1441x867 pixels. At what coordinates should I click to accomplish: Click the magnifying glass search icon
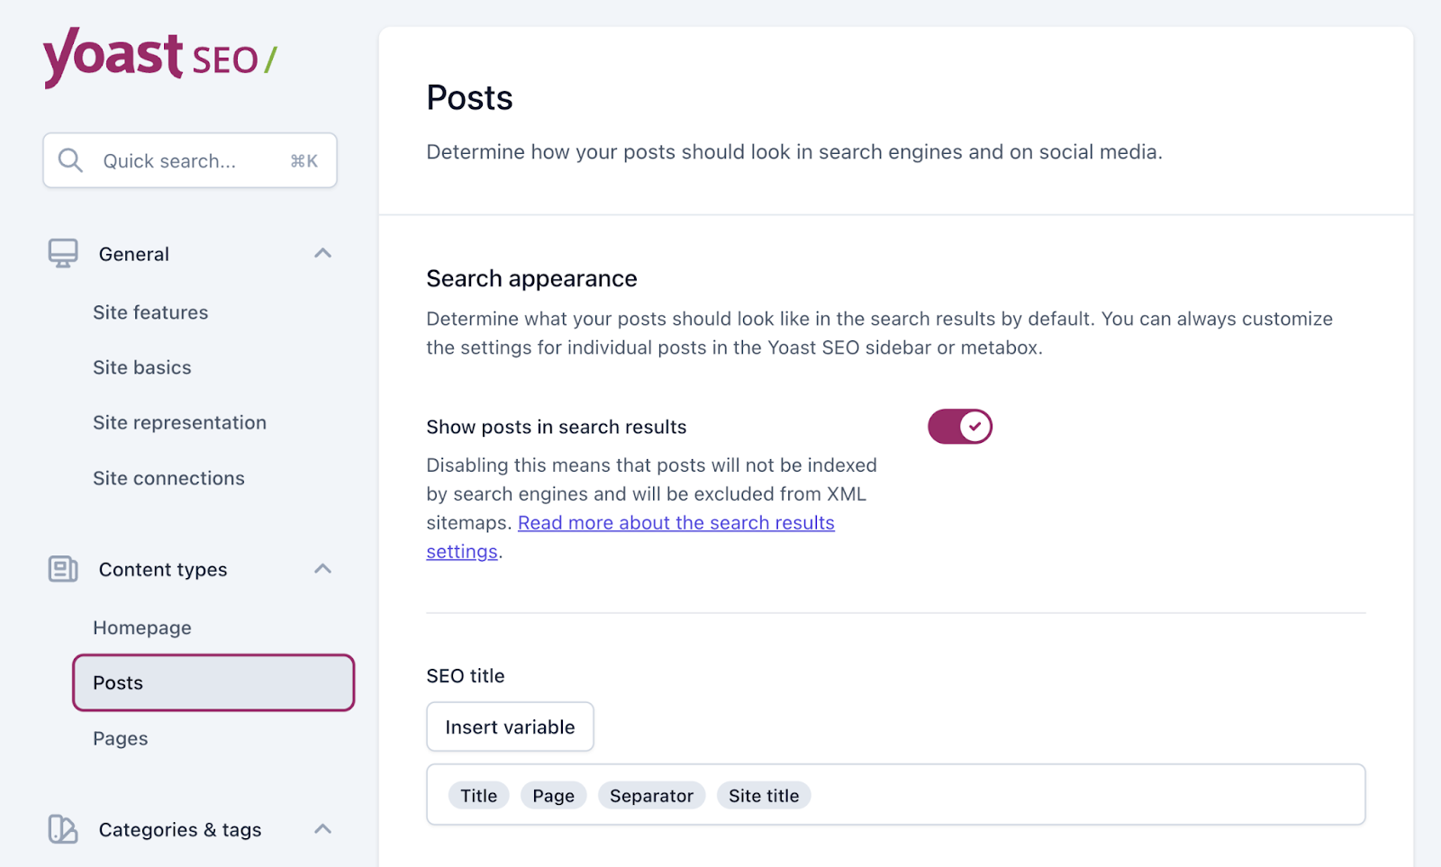click(70, 160)
